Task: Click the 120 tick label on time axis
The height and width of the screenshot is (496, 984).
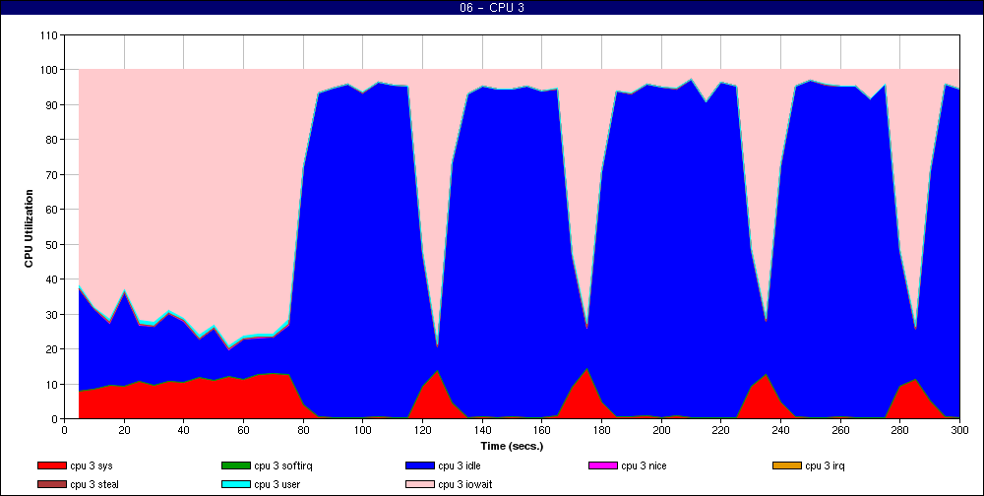Action: (x=422, y=430)
